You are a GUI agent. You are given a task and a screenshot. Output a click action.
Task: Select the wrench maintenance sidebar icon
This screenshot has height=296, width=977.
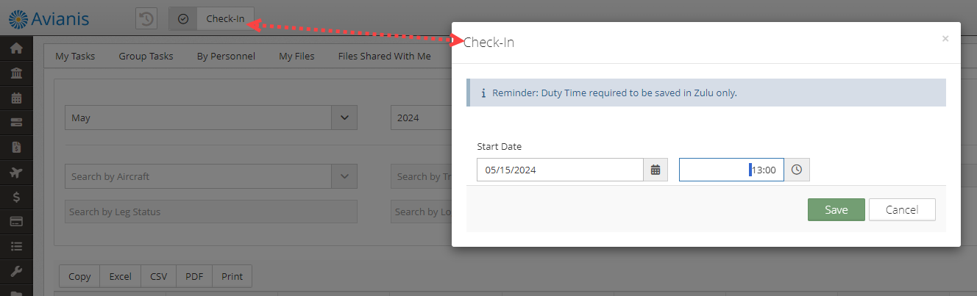point(16,271)
